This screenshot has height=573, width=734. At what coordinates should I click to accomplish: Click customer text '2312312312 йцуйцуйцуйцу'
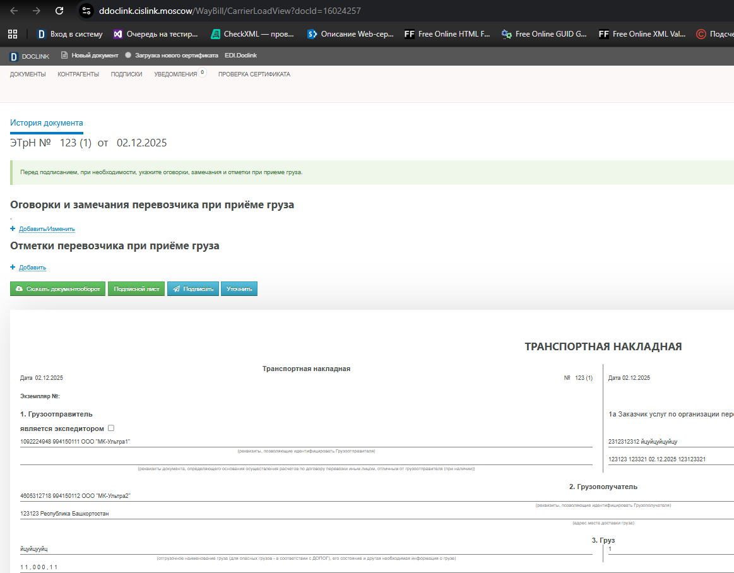click(x=642, y=442)
